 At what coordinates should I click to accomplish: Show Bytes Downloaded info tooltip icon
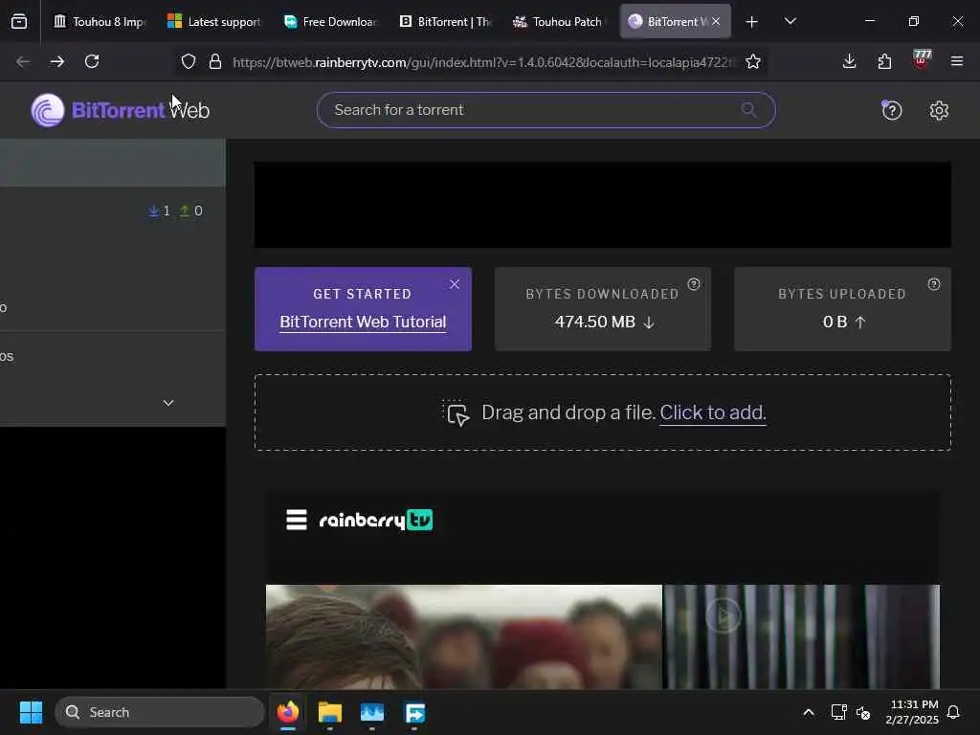(x=694, y=284)
